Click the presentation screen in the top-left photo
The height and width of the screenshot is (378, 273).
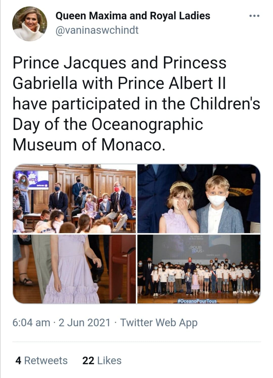pyautogui.click(x=32, y=180)
